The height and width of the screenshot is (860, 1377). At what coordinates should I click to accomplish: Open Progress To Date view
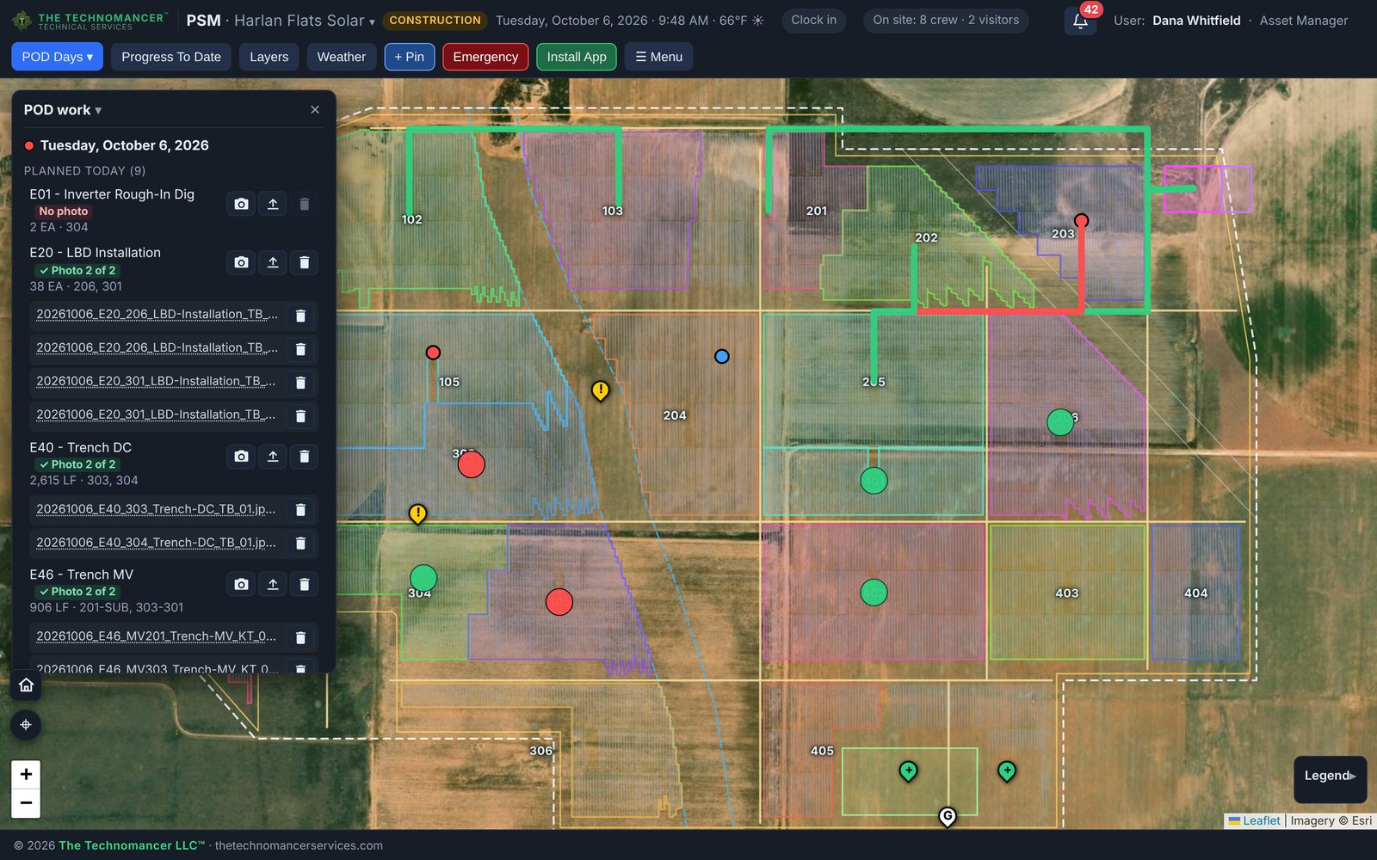click(x=171, y=57)
